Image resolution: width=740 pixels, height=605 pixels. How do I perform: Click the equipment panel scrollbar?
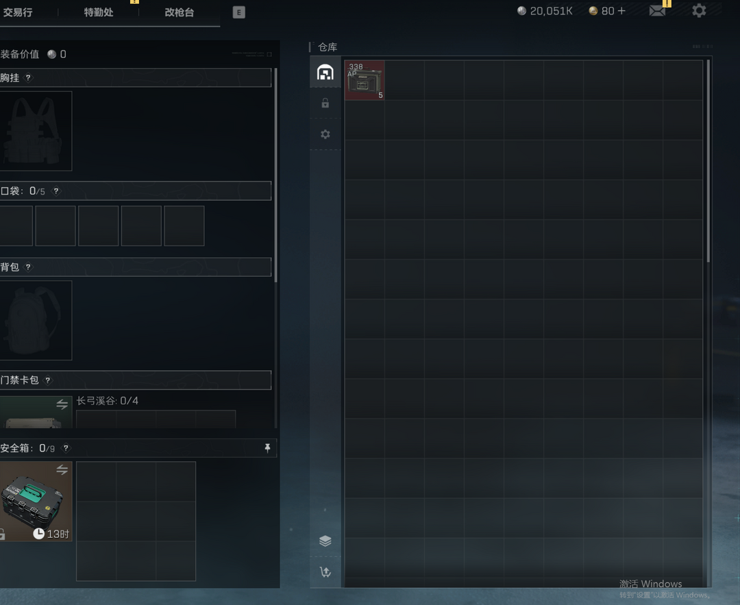click(x=275, y=175)
